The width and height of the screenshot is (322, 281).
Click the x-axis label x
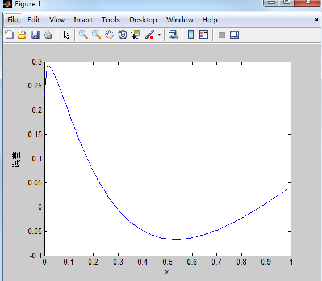click(x=166, y=272)
